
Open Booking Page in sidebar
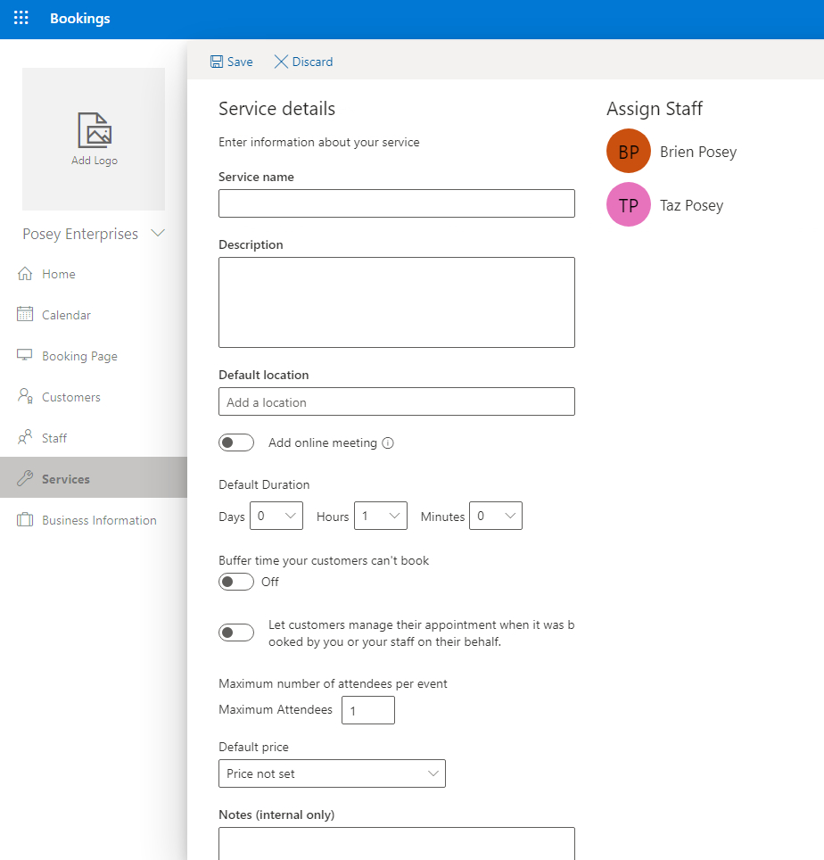[x=94, y=356]
